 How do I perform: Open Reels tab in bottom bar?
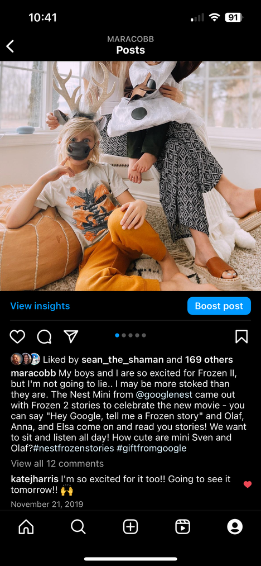point(183,527)
